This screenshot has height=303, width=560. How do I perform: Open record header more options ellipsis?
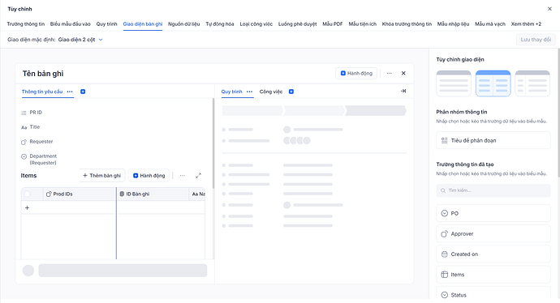tap(389, 73)
